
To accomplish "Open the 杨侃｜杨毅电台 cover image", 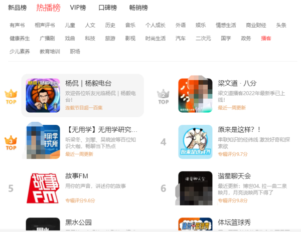I will point(43,96).
